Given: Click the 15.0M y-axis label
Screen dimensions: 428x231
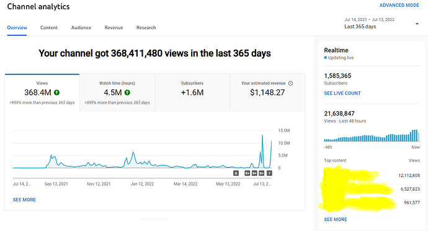Looking at the screenshot, I should pyautogui.click(x=284, y=130).
